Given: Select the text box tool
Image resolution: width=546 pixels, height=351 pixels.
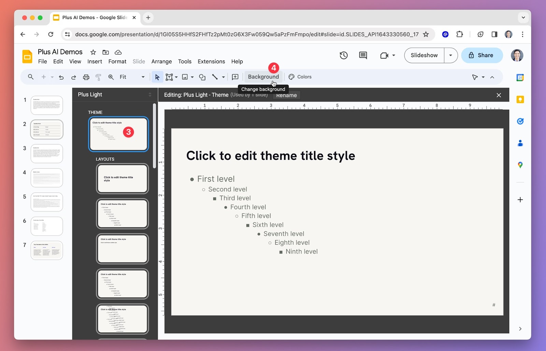Looking at the screenshot, I should pyautogui.click(x=169, y=77).
